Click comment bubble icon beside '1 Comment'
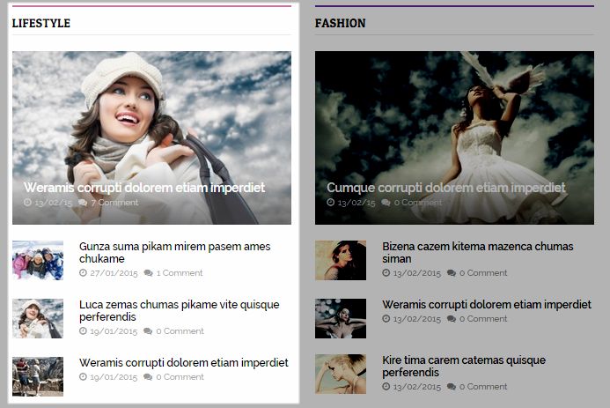Screen dimensions: 610x408 (x=148, y=273)
